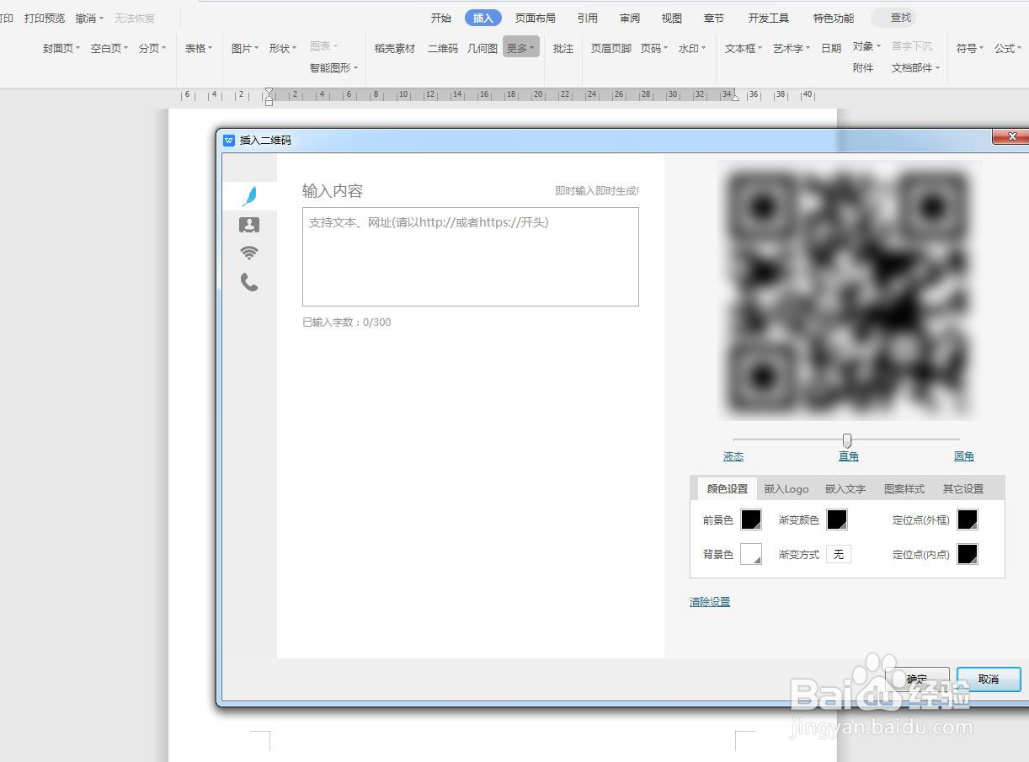Open the 引用 ribbon tab
1029x762 pixels.
588,18
